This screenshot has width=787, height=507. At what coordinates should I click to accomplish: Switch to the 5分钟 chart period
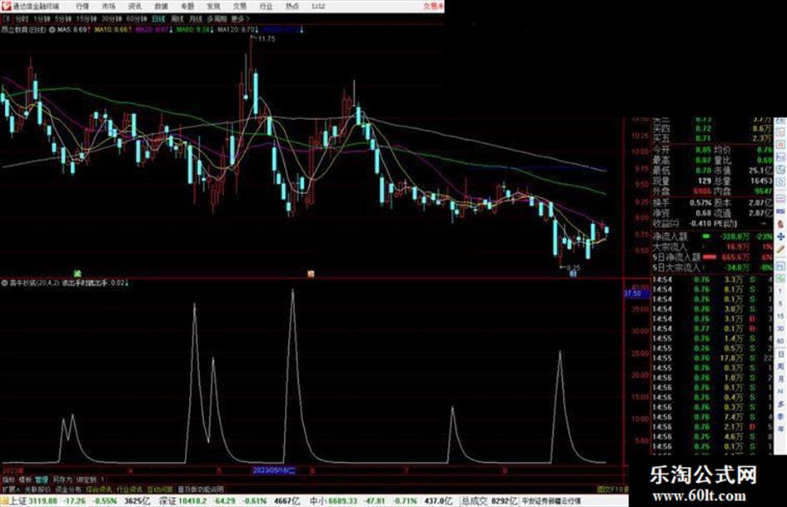(63, 18)
